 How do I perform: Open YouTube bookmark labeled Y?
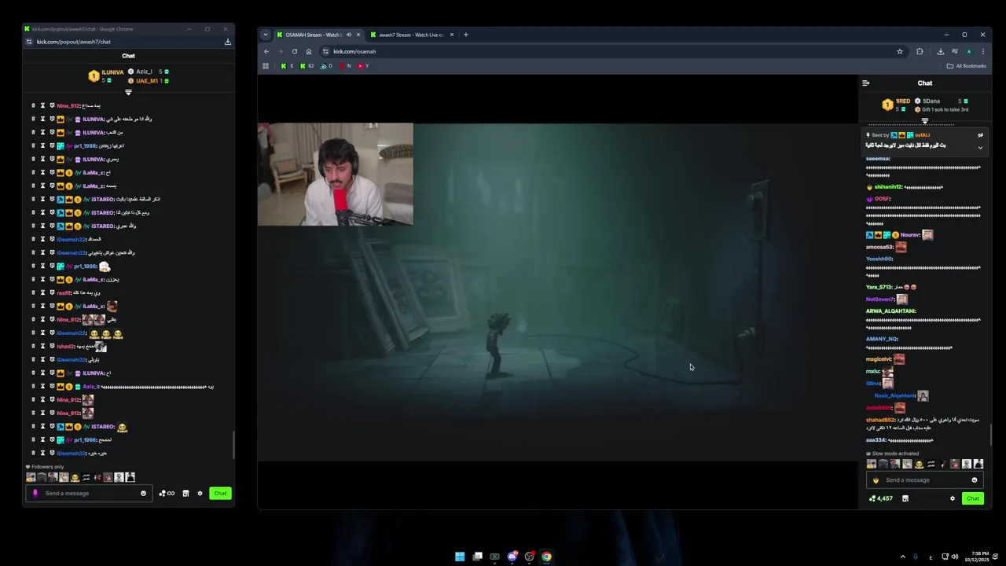point(363,66)
